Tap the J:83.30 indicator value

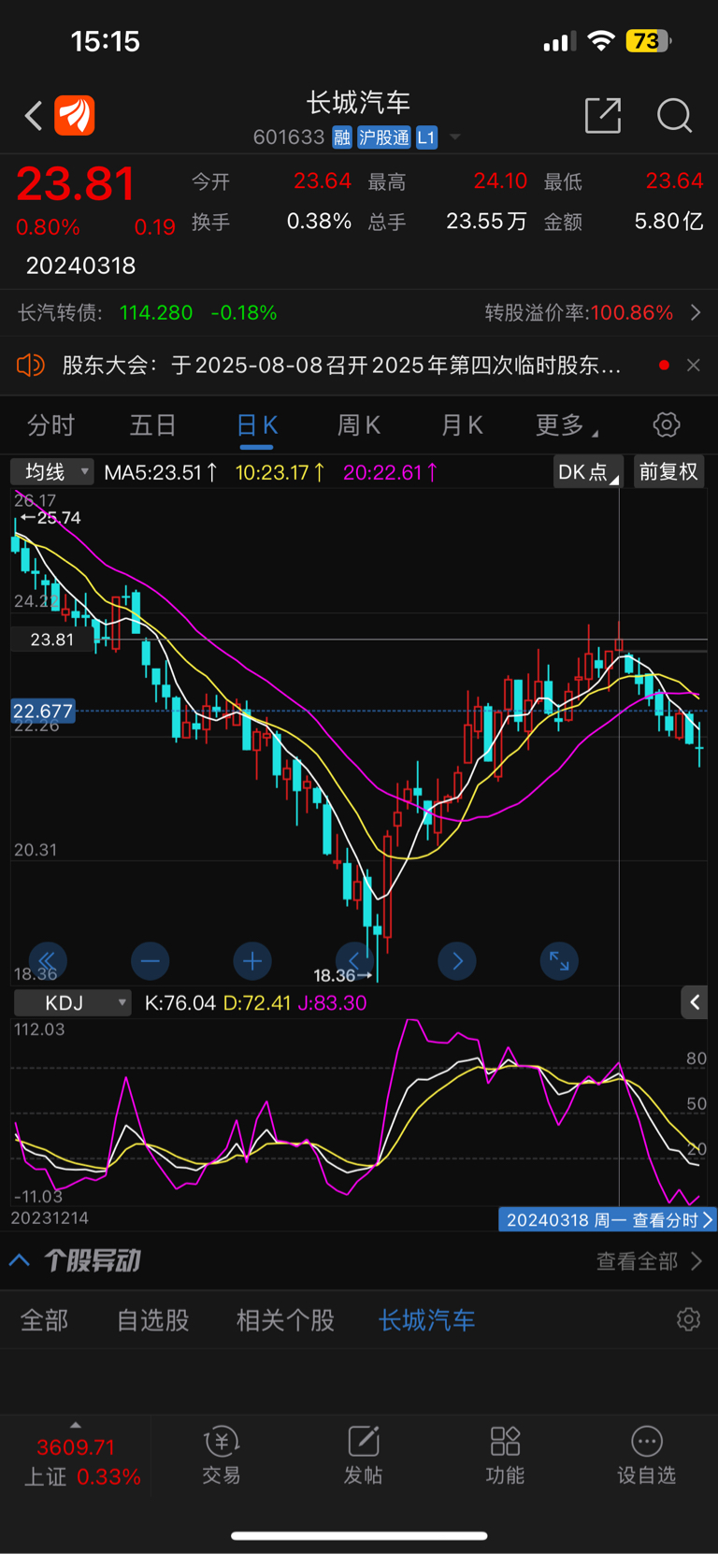tap(332, 1003)
